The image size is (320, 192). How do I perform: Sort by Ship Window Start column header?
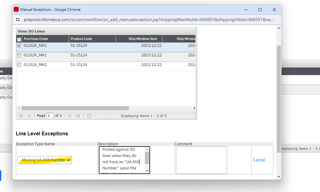point(139,39)
